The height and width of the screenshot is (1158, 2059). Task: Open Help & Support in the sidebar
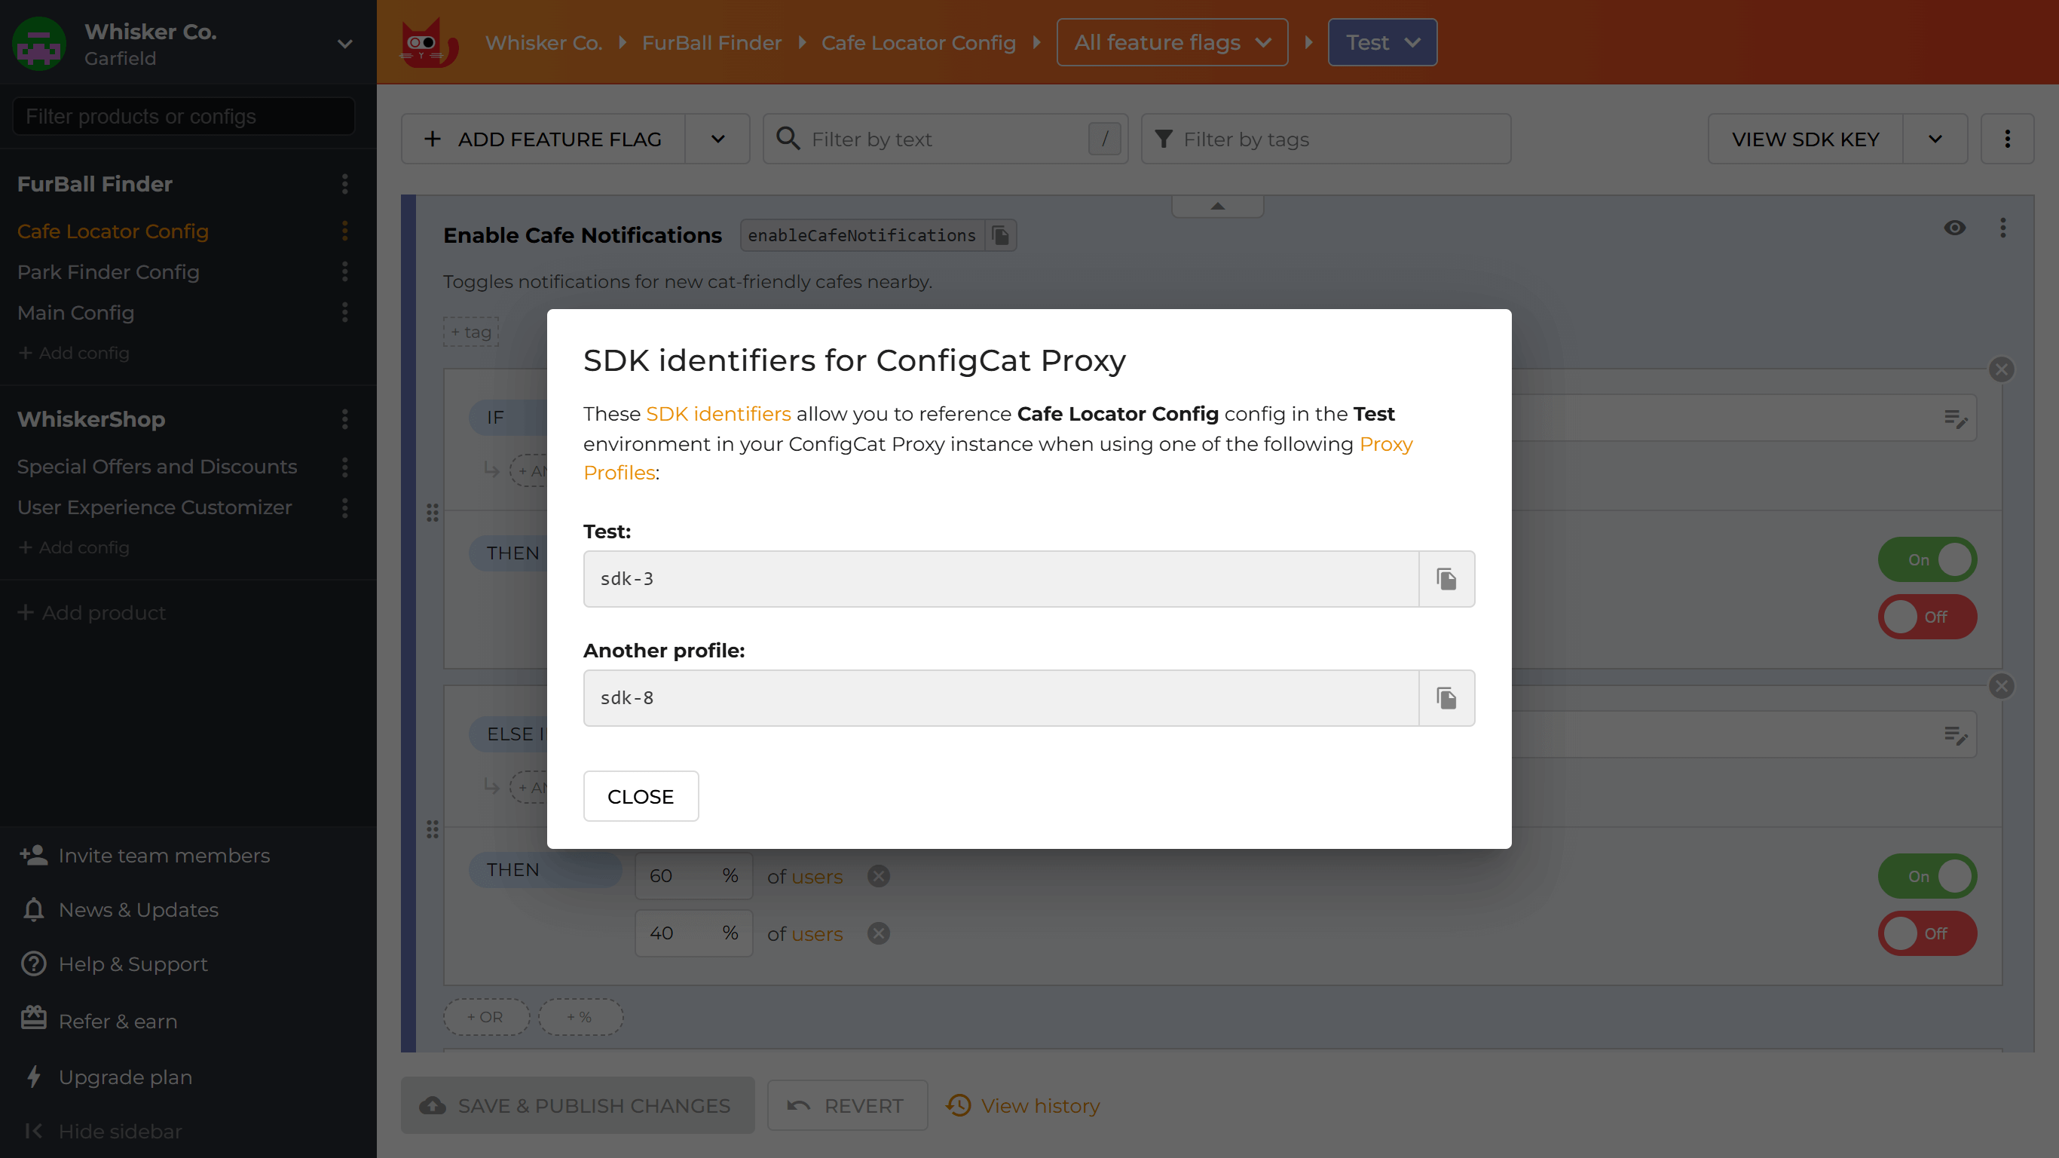click(133, 963)
